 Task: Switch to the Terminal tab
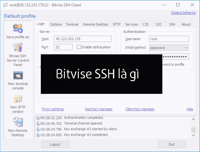[x=72, y=24]
